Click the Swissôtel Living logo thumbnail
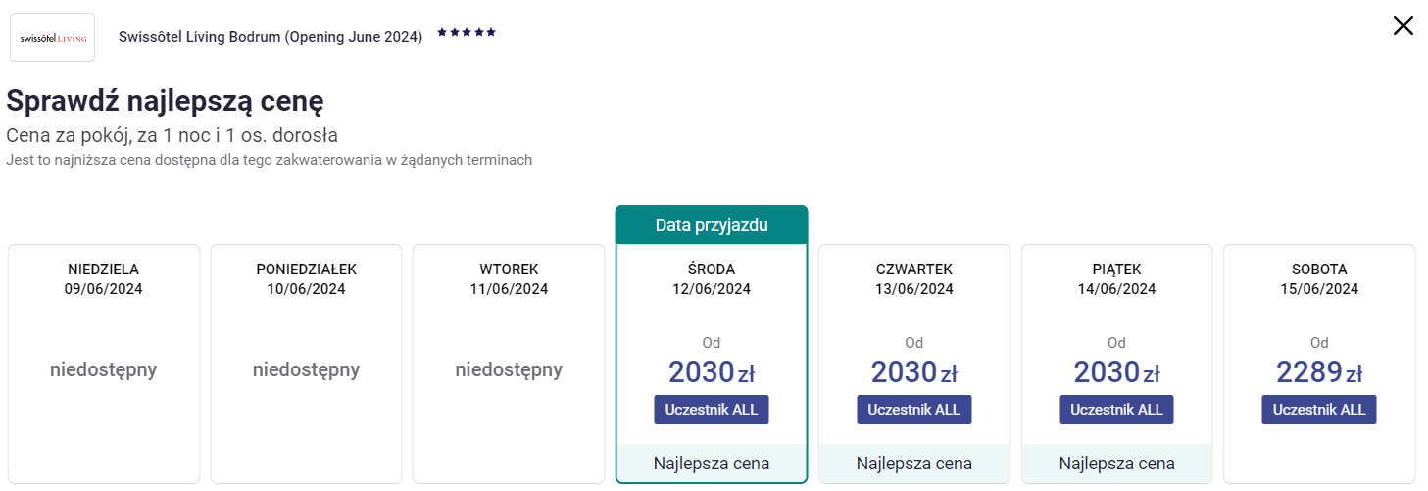Viewport: 1428px width, 491px height. click(x=53, y=37)
